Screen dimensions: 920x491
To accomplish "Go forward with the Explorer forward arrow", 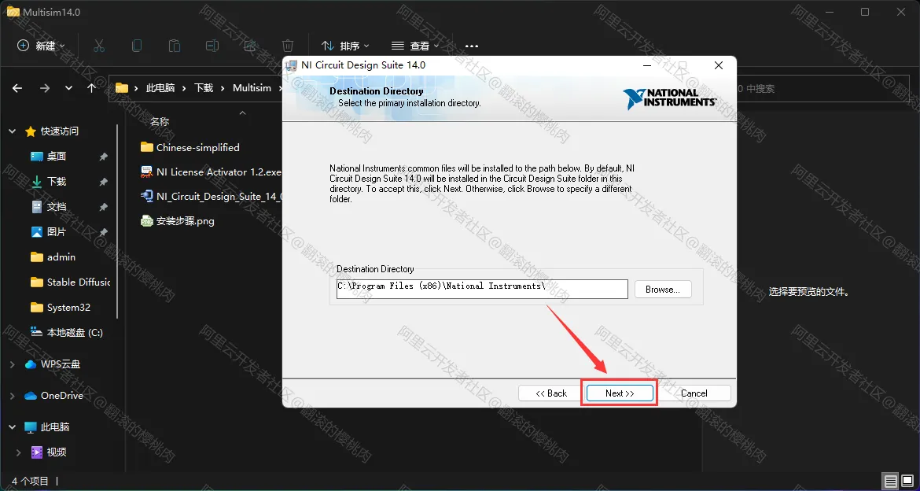I will (45, 88).
